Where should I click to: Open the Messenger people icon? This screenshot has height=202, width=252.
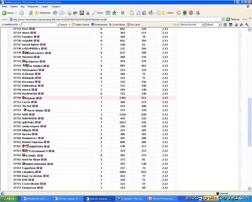pos(197,13)
